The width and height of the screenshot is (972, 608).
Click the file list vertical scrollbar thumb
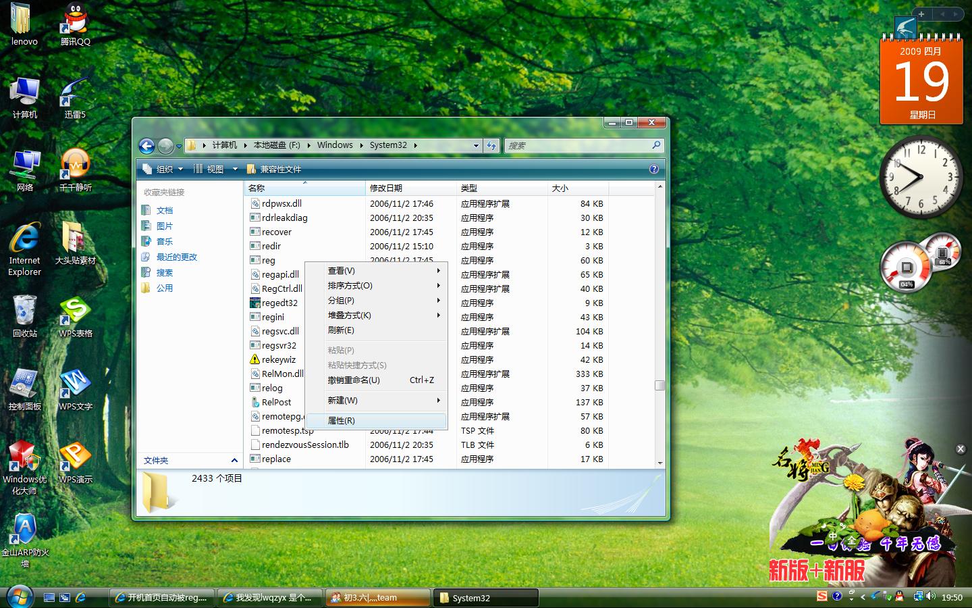click(x=659, y=385)
